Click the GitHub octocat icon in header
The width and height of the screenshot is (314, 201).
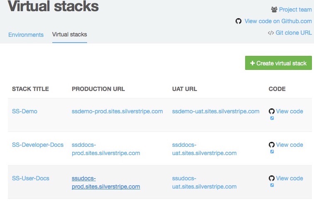coord(239,21)
